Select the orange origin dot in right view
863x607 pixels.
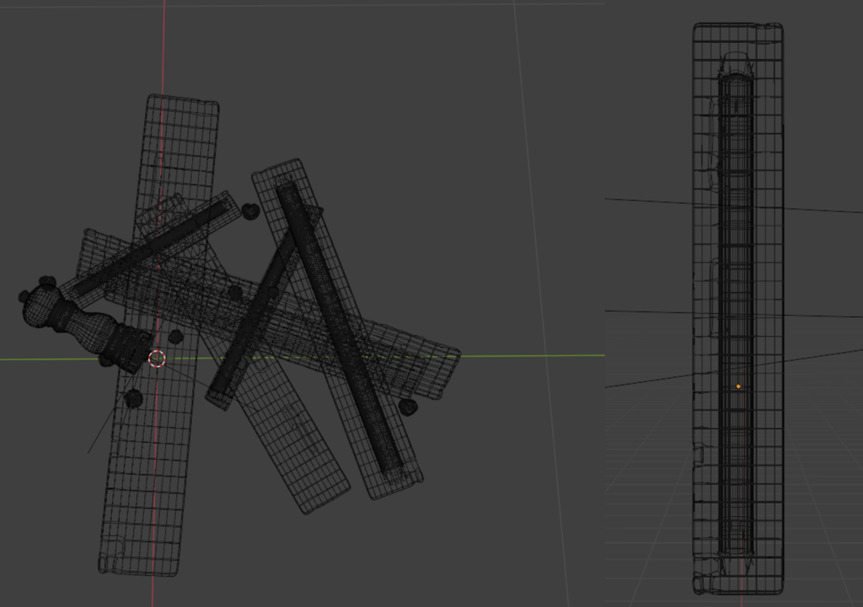pos(738,386)
